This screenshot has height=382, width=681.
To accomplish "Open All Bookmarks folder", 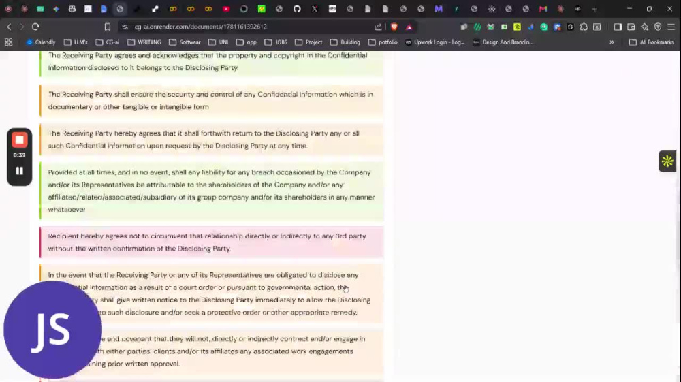I will pyautogui.click(x=652, y=42).
